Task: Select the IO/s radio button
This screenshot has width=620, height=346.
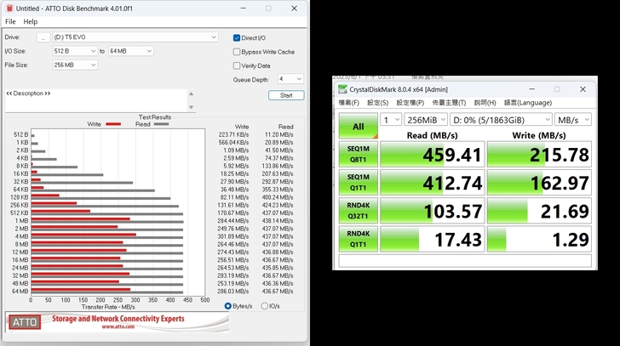Action: point(265,306)
